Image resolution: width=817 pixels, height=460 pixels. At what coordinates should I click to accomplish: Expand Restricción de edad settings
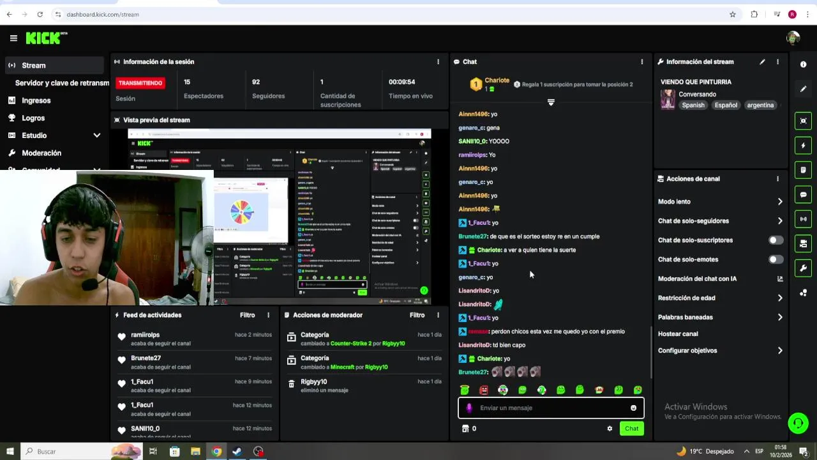[x=780, y=298]
